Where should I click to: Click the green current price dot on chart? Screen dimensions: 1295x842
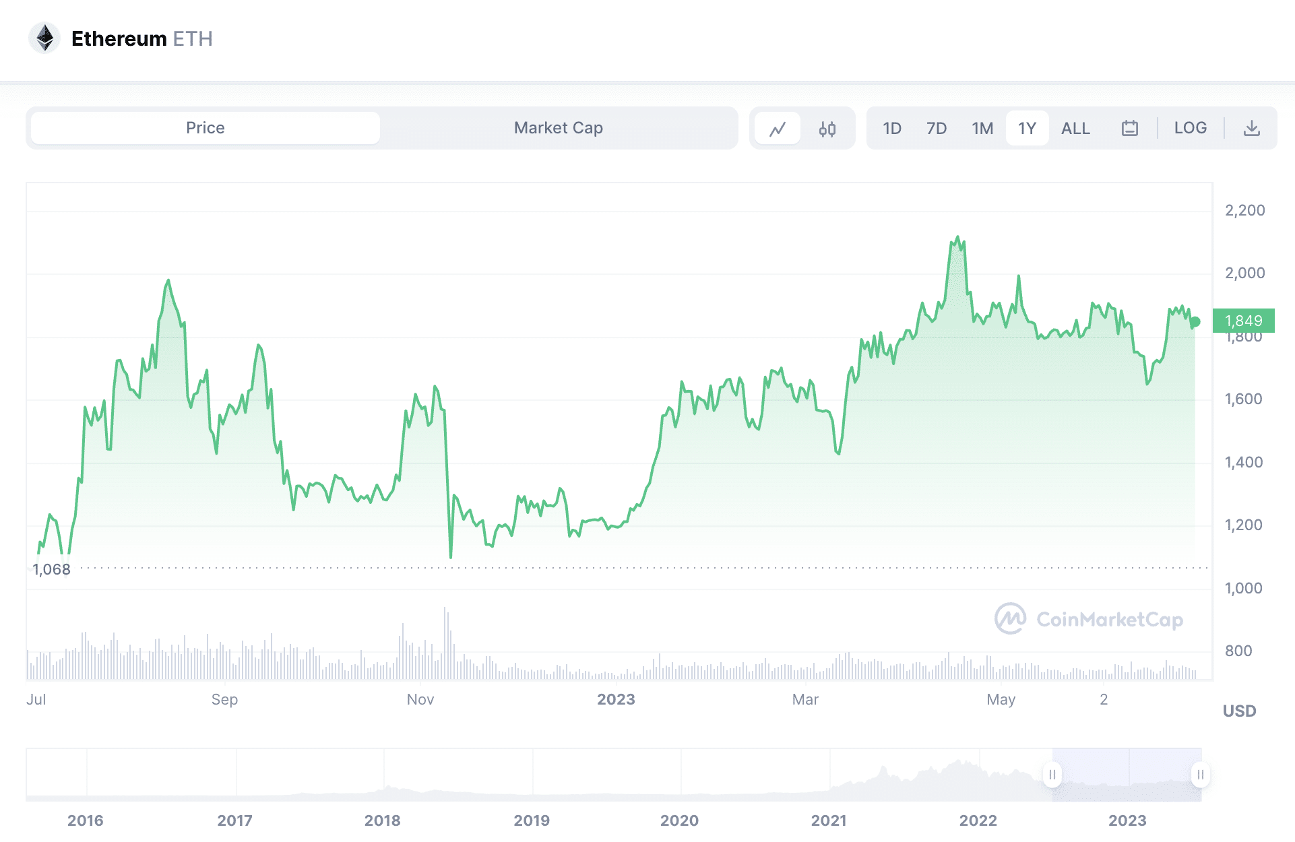pos(1195,322)
